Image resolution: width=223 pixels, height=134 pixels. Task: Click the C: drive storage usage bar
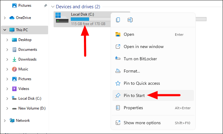click(91, 19)
